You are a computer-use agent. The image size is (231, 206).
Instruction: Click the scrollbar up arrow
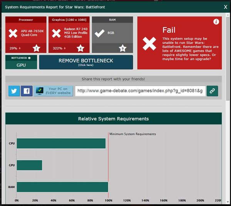228,15
